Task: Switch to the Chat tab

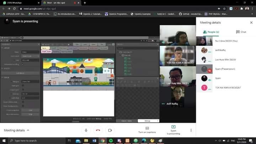Action: (x=241, y=32)
